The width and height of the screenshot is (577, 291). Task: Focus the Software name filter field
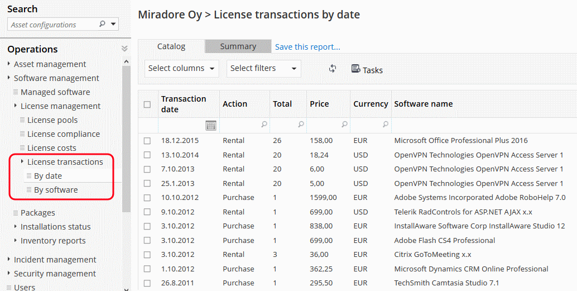click(484, 125)
